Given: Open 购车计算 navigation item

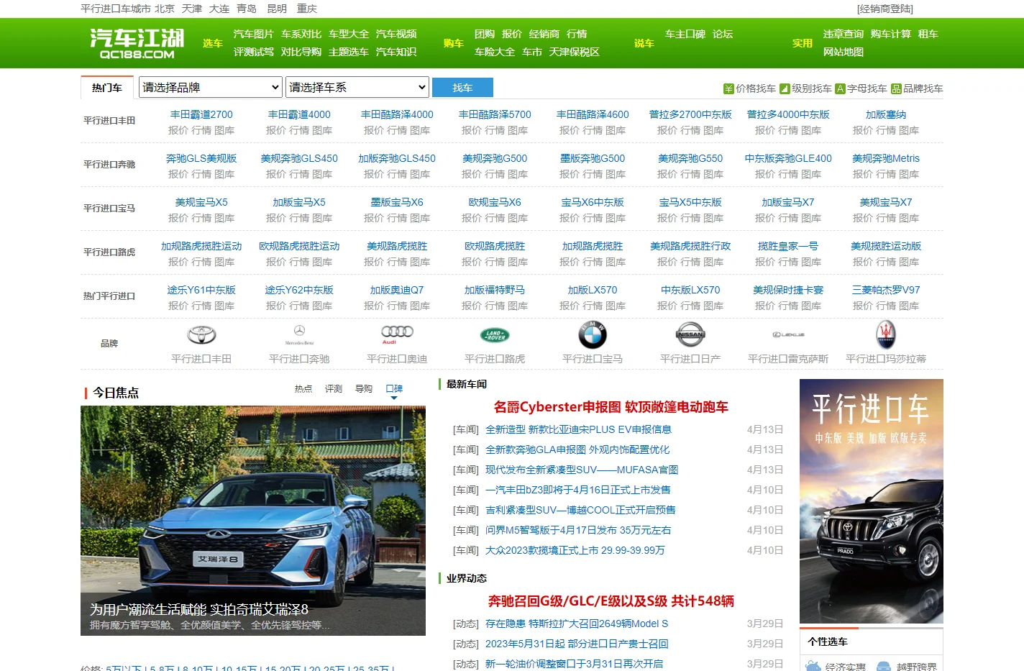Looking at the screenshot, I should tap(891, 34).
